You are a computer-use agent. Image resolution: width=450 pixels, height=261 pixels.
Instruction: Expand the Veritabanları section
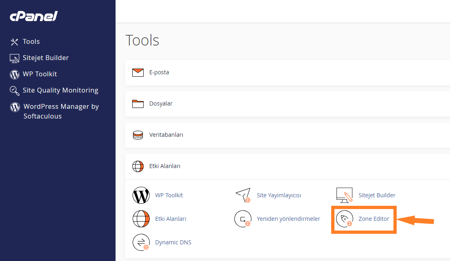coord(288,135)
